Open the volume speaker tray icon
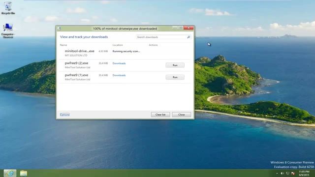The width and height of the screenshot is (315, 177). (x=282, y=173)
